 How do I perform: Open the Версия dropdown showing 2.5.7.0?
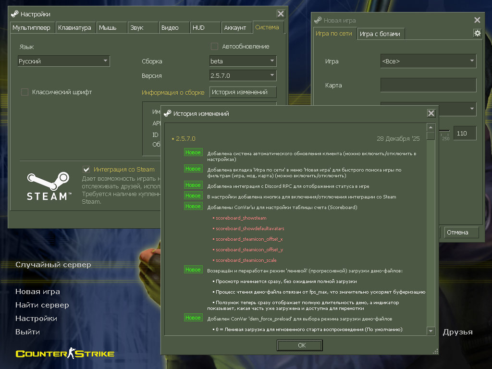[x=243, y=75]
